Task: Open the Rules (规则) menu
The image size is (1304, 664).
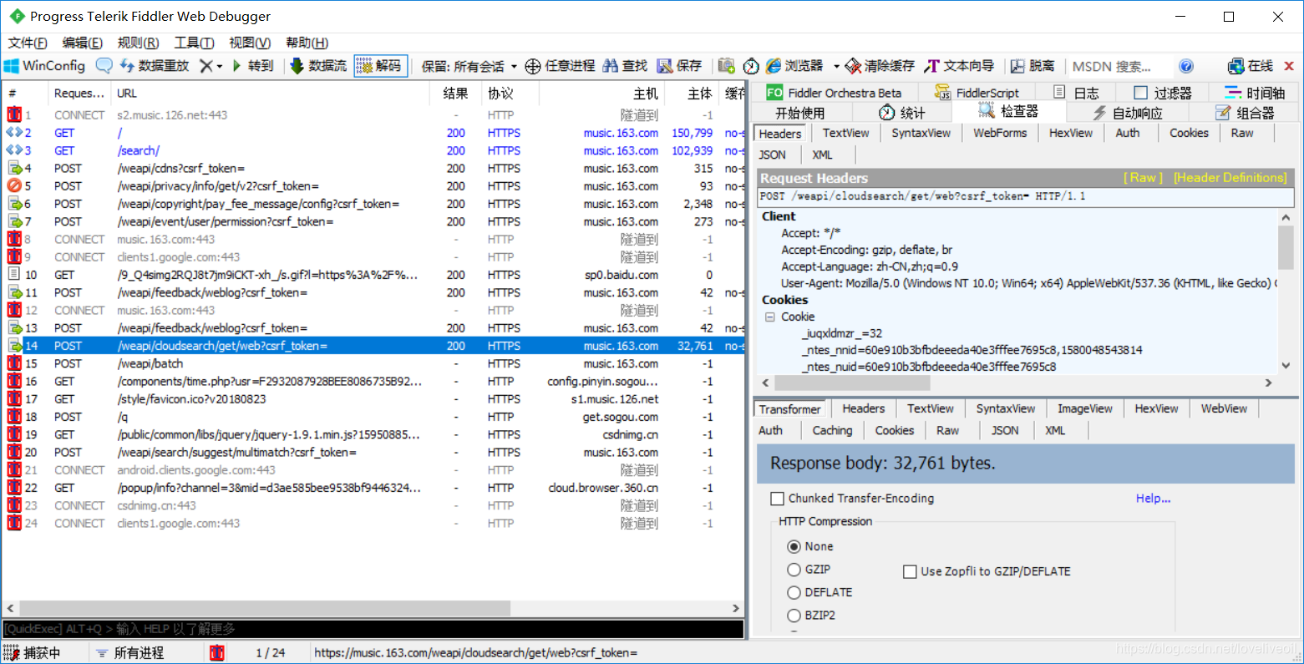Action: pos(139,43)
